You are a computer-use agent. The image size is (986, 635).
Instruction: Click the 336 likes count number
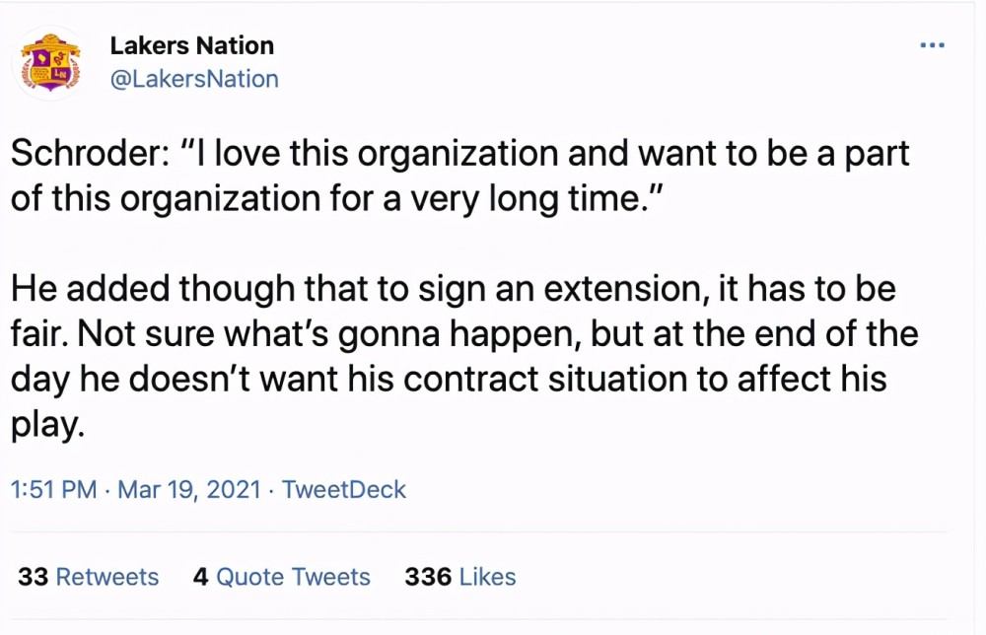(x=428, y=577)
